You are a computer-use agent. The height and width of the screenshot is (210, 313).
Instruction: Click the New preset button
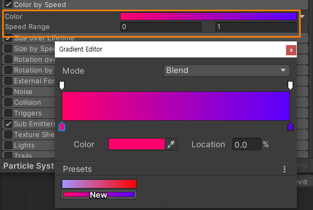99,194
